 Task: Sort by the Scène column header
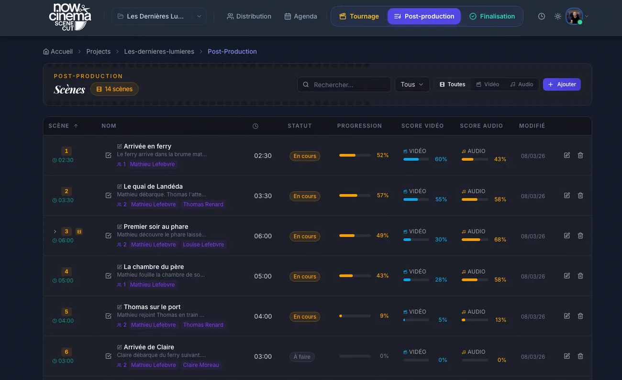pos(63,126)
